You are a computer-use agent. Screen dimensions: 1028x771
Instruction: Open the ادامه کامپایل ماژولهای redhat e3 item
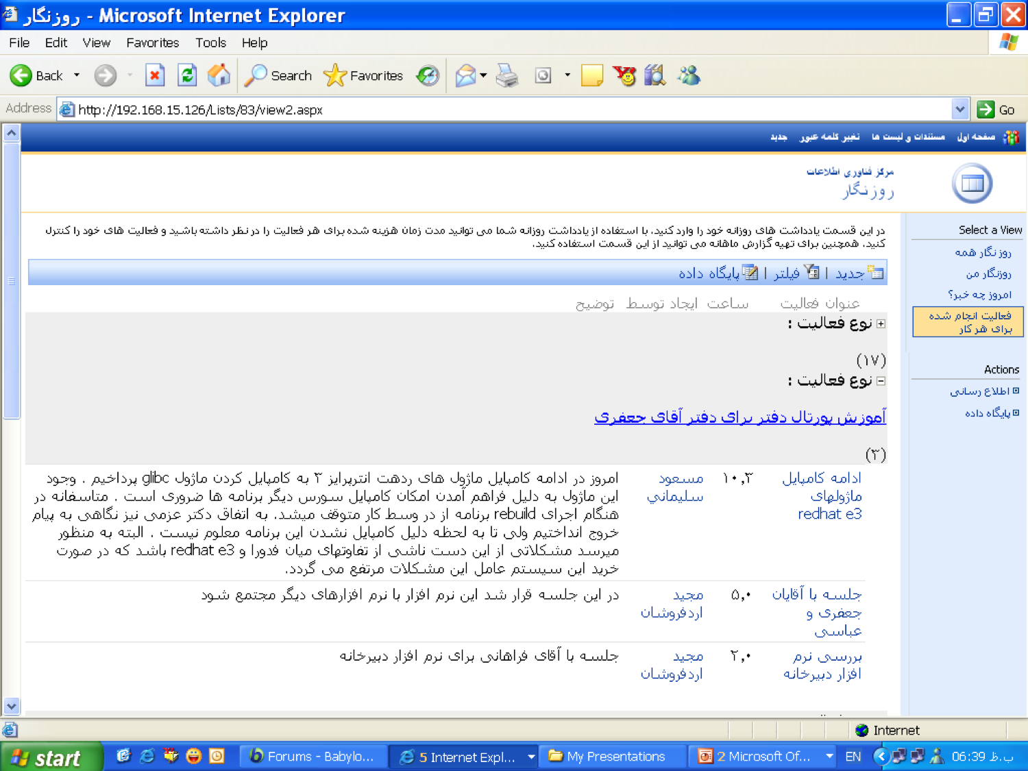(x=822, y=496)
